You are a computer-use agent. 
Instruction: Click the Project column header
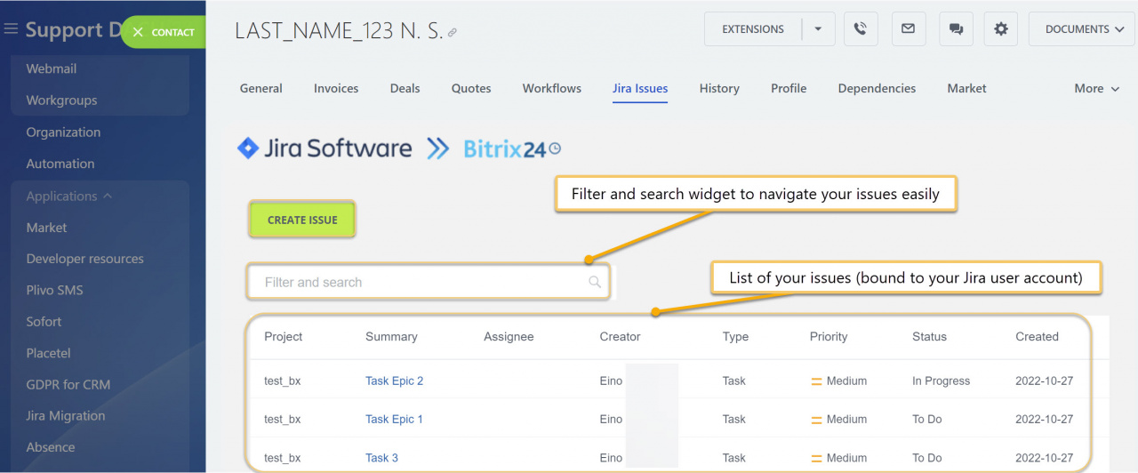tap(284, 336)
